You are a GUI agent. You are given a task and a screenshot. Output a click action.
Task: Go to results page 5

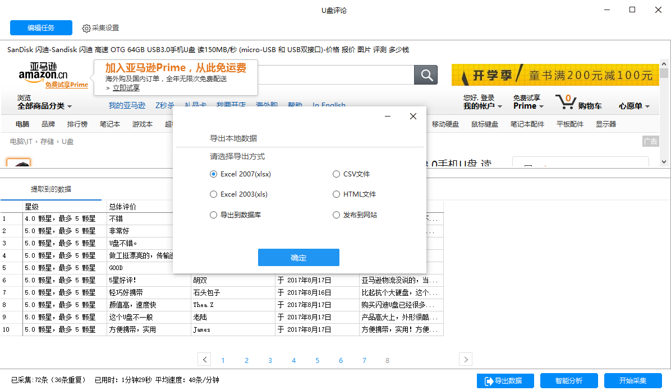[317, 361]
